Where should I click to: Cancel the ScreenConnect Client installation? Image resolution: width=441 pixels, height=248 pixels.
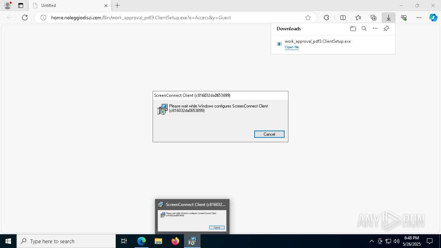[x=269, y=134]
